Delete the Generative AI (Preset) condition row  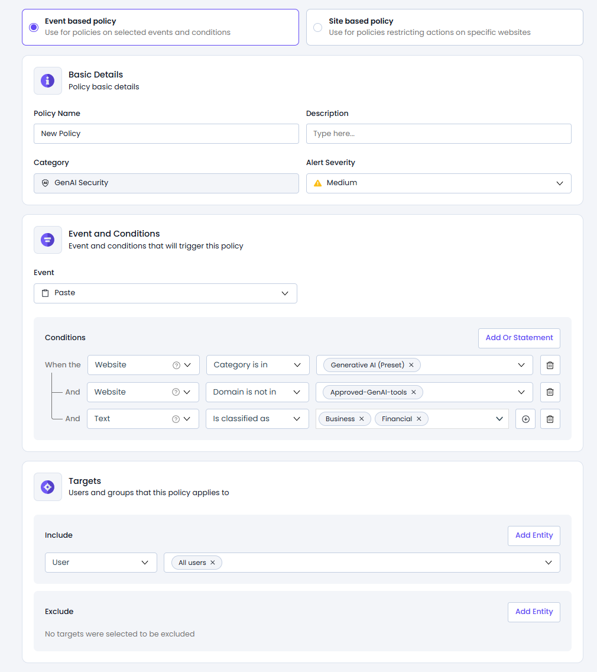tap(550, 365)
